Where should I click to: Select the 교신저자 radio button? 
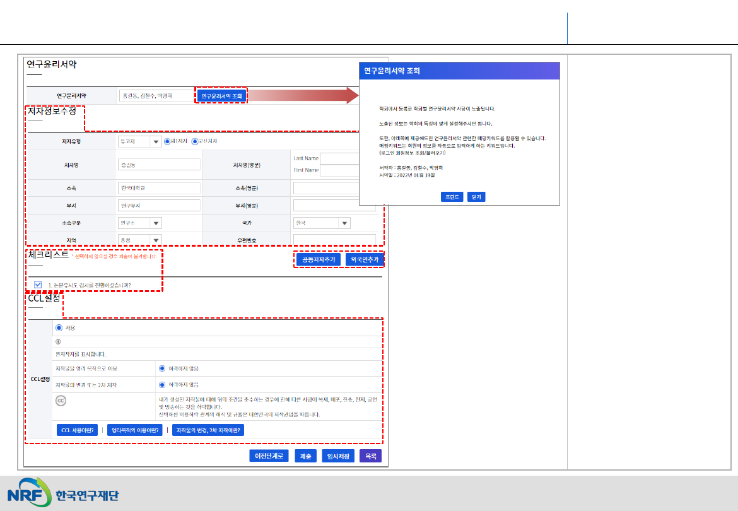[195, 141]
